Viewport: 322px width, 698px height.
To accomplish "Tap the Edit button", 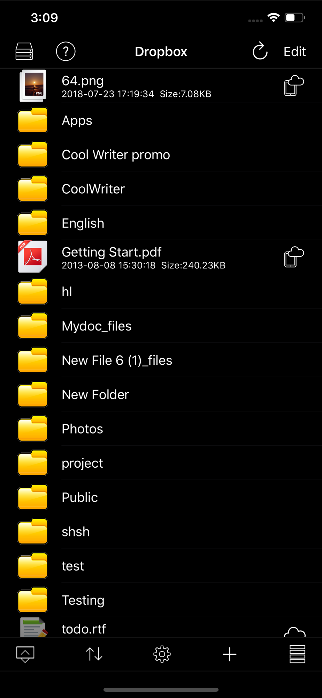I will pos(294,52).
